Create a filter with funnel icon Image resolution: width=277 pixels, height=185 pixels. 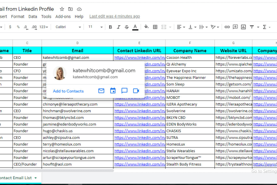[x=252, y=27]
